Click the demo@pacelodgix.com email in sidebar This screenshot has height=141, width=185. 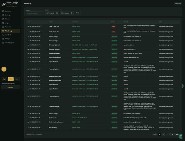pos(8,83)
